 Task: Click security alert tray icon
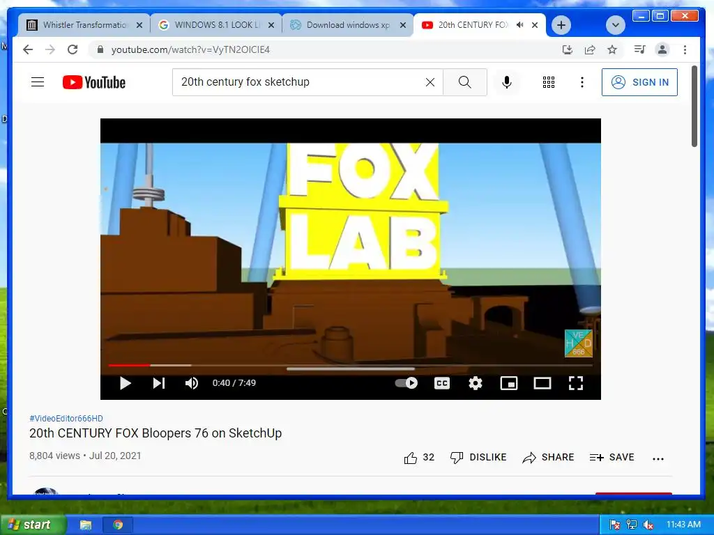tap(614, 525)
